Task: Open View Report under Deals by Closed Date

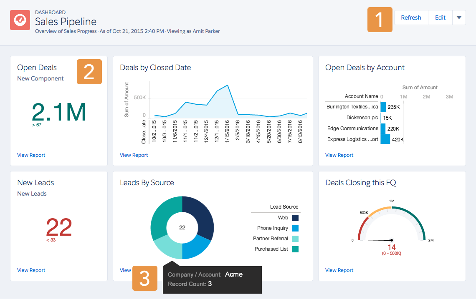Action: click(134, 155)
